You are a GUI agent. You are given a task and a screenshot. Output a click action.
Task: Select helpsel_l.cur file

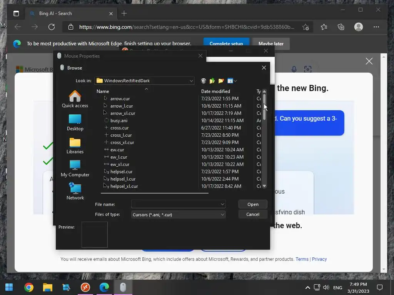point(123,179)
